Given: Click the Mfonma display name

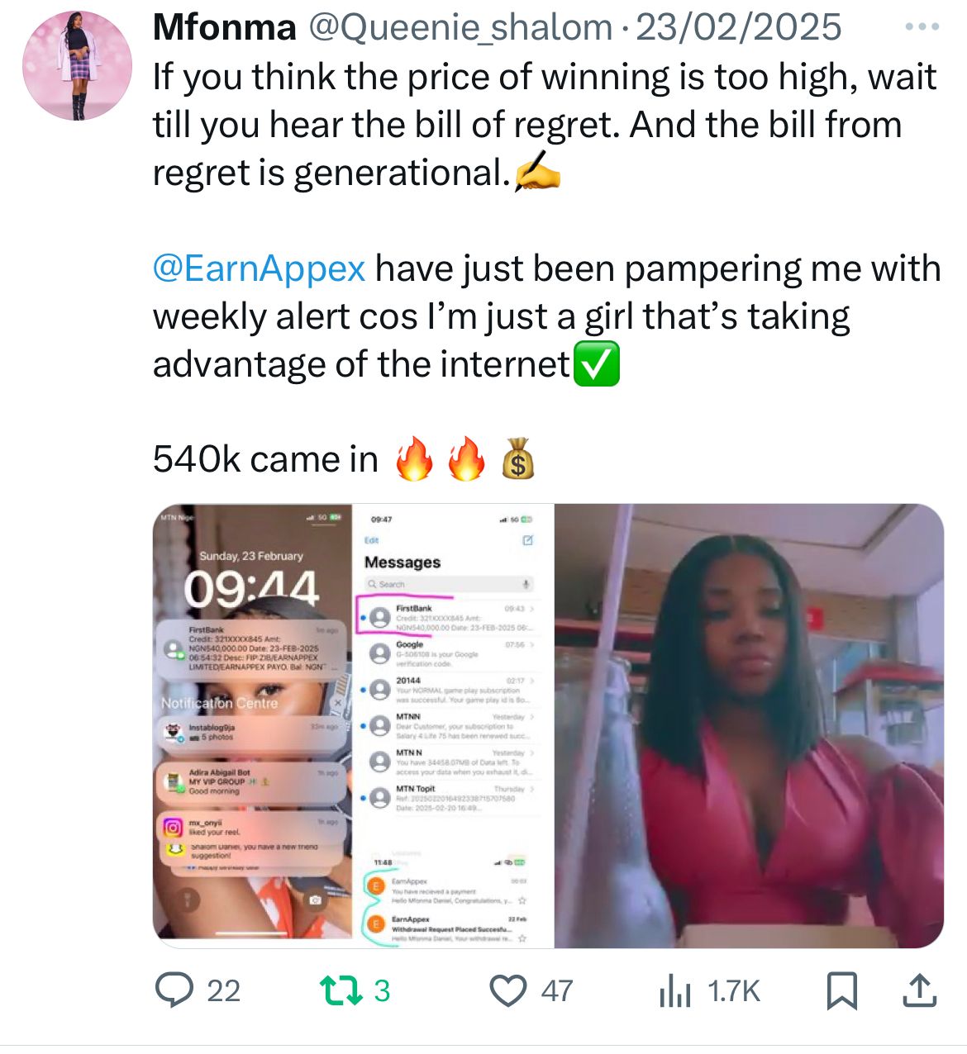Looking at the screenshot, I should [225, 28].
